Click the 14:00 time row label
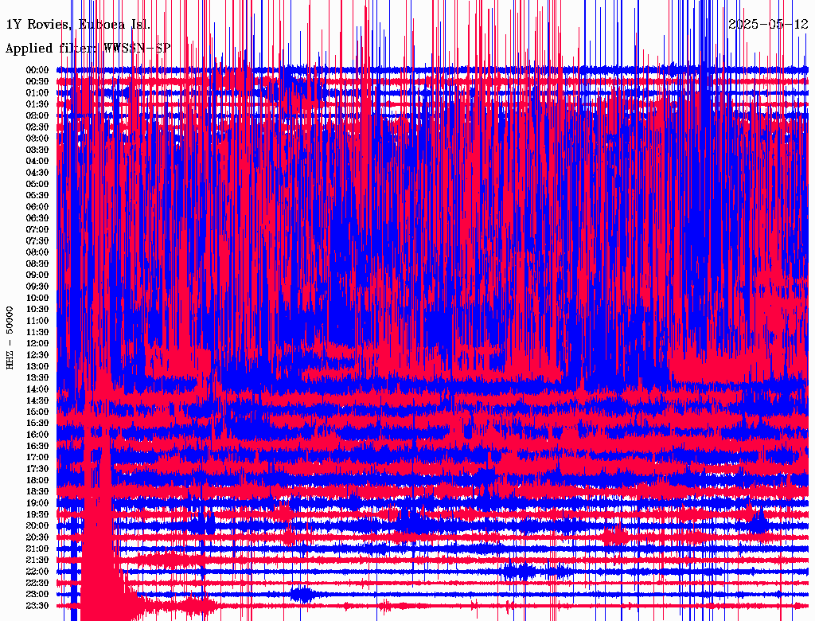The height and width of the screenshot is (621, 815). click(x=37, y=389)
